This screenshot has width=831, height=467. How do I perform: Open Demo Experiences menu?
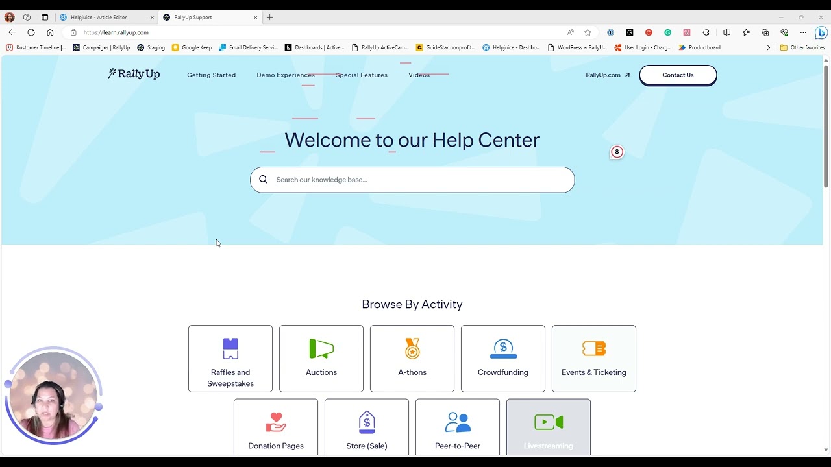286,75
